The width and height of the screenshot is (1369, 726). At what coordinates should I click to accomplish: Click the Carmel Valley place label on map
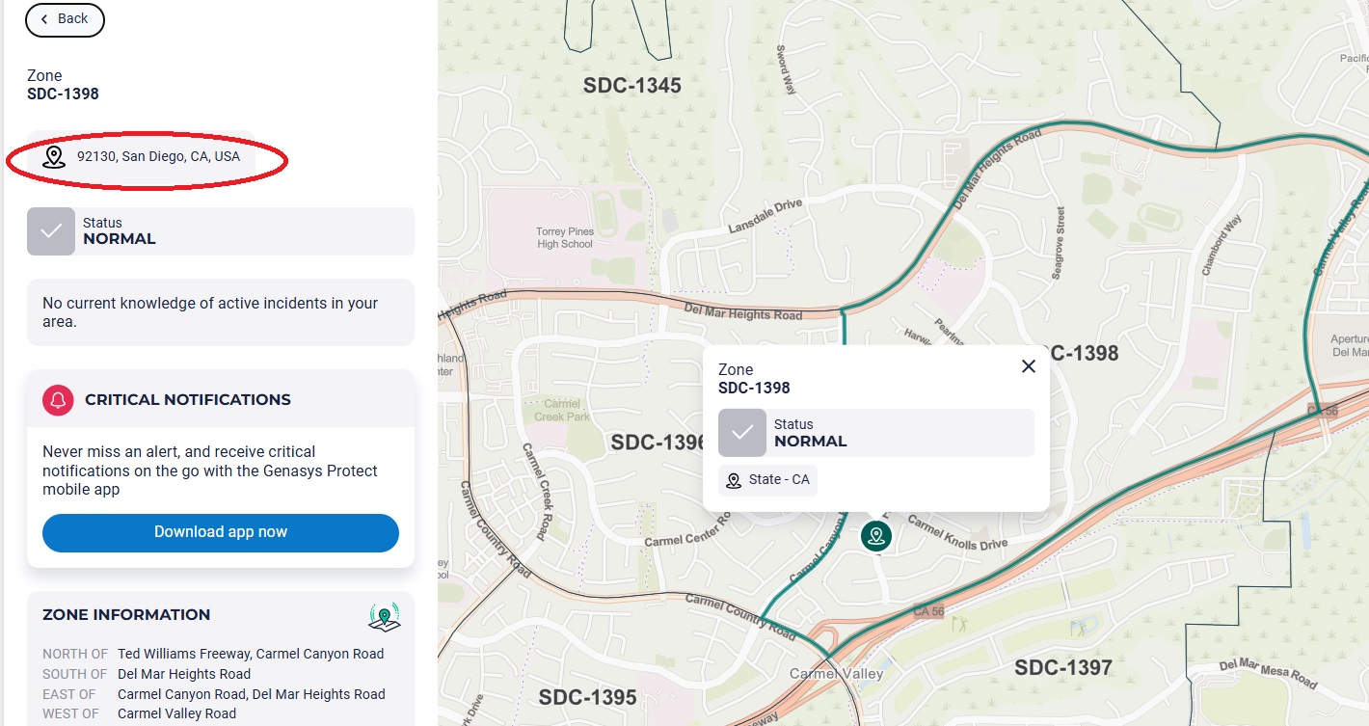click(x=836, y=674)
